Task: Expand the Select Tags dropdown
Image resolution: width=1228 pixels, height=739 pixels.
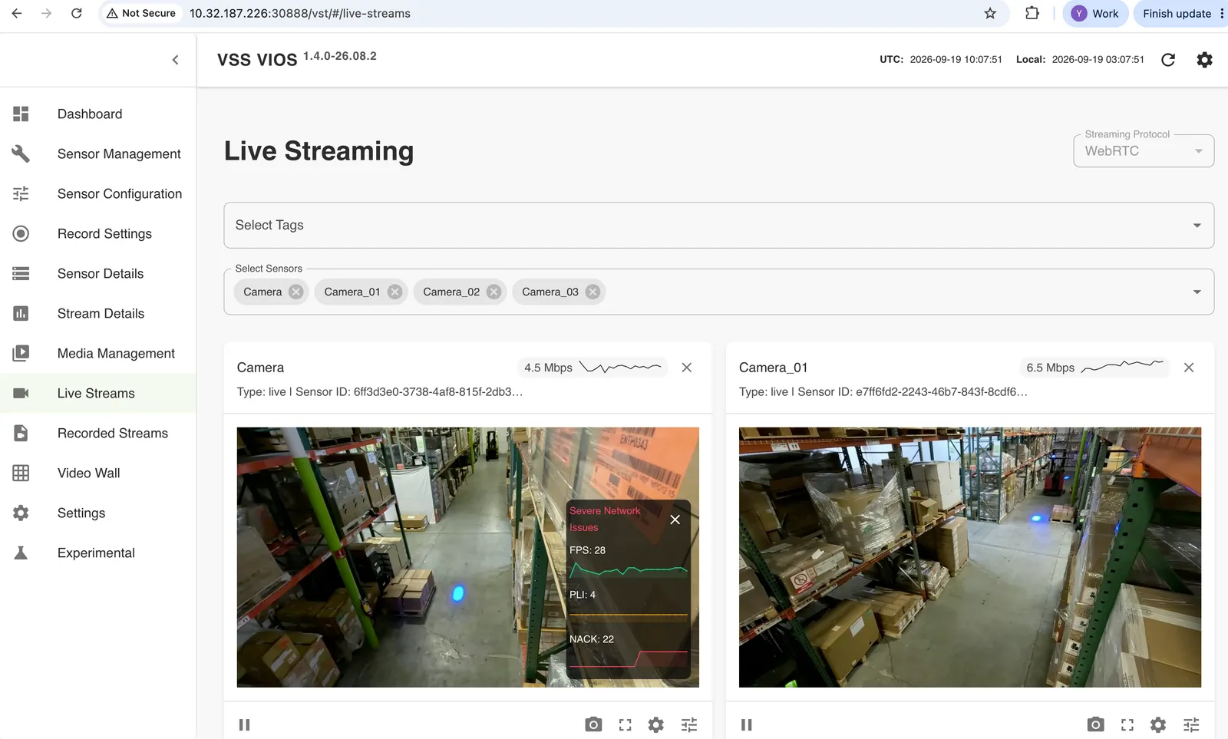Action: 718,225
